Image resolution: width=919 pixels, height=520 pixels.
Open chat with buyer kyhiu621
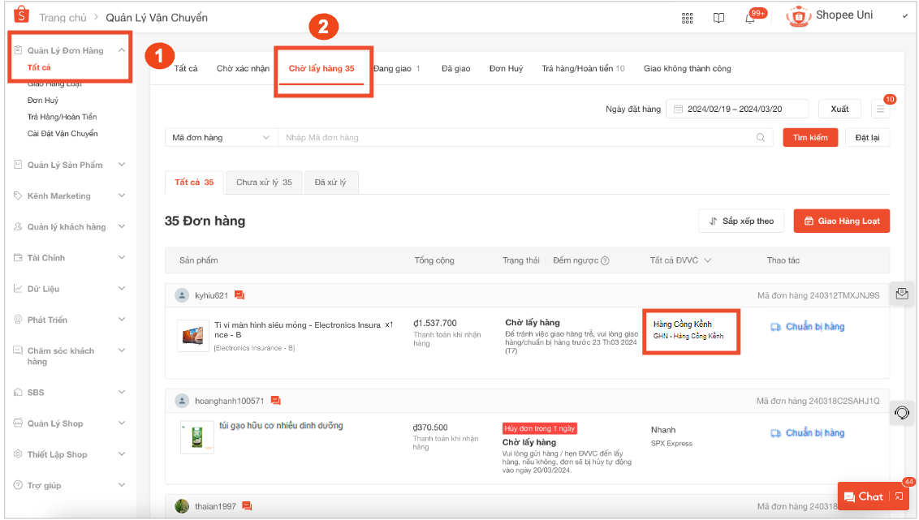pyautogui.click(x=239, y=295)
